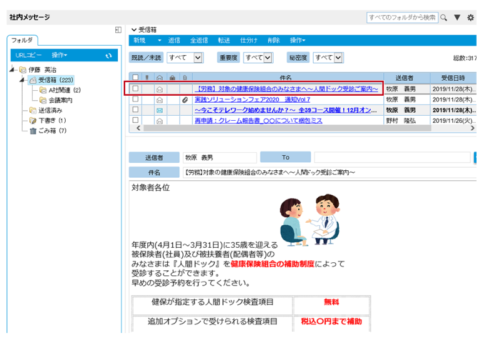The width and height of the screenshot is (481, 343).
Task: Click the search magnifier icon
Action: 443,18
